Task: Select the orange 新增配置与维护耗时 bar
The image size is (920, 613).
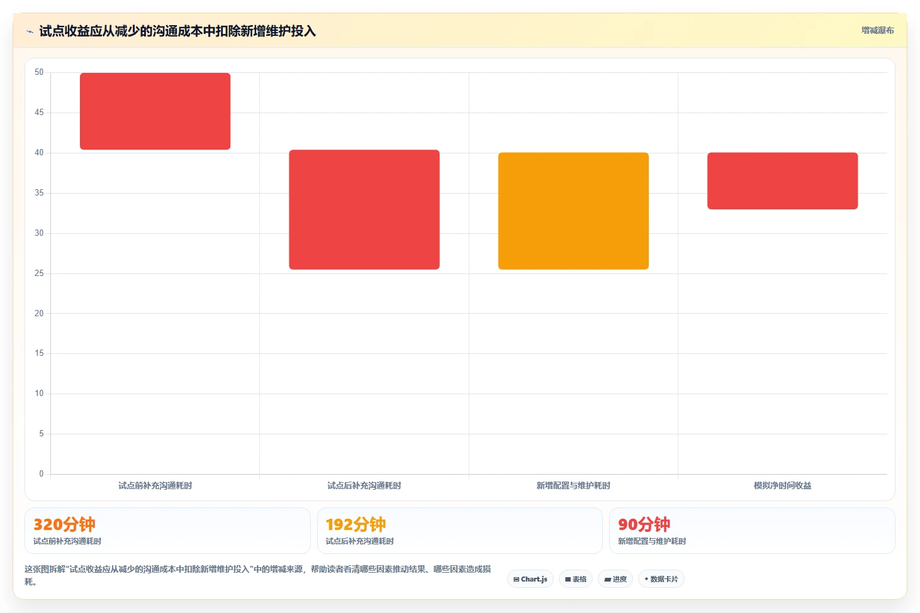Action: pyautogui.click(x=573, y=211)
